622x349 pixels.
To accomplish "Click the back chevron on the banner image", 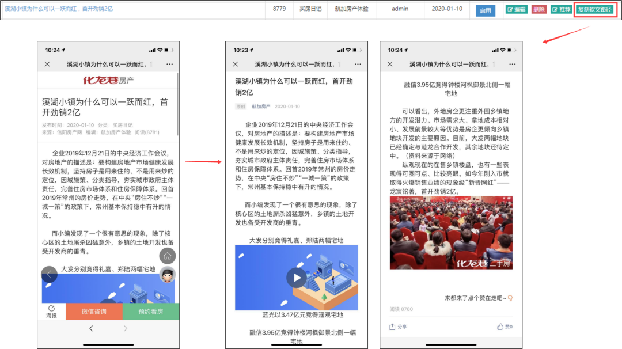I will tap(48, 274).
